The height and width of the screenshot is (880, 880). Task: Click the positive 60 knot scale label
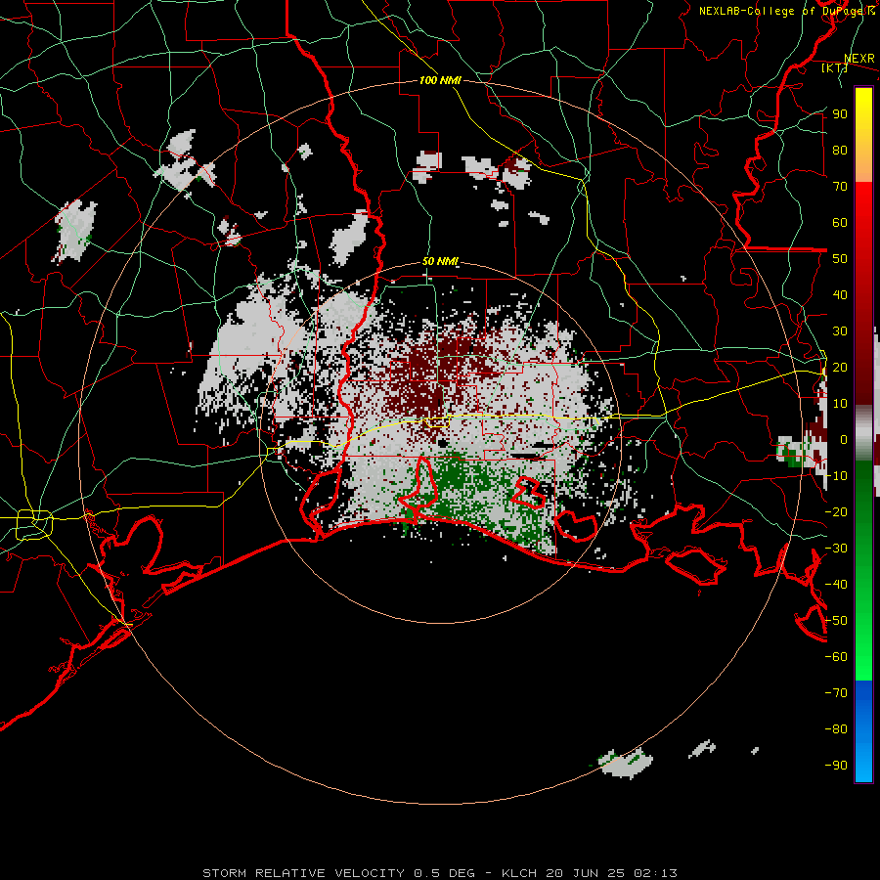point(840,222)
